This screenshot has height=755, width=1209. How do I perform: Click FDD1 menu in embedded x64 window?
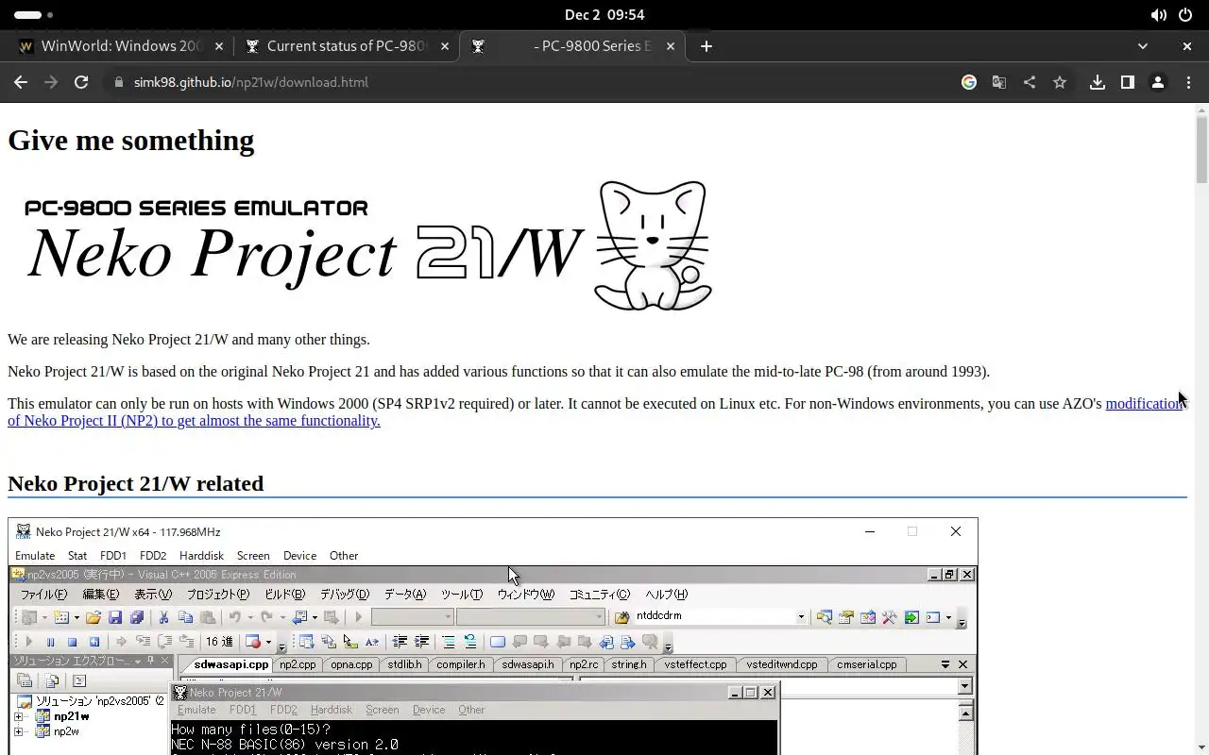(113, 556)
